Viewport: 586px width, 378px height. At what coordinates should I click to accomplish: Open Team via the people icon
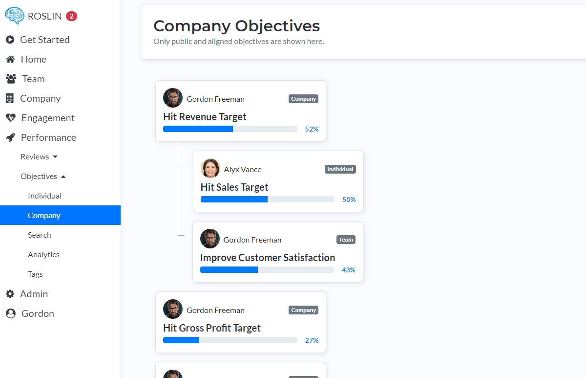10,79
